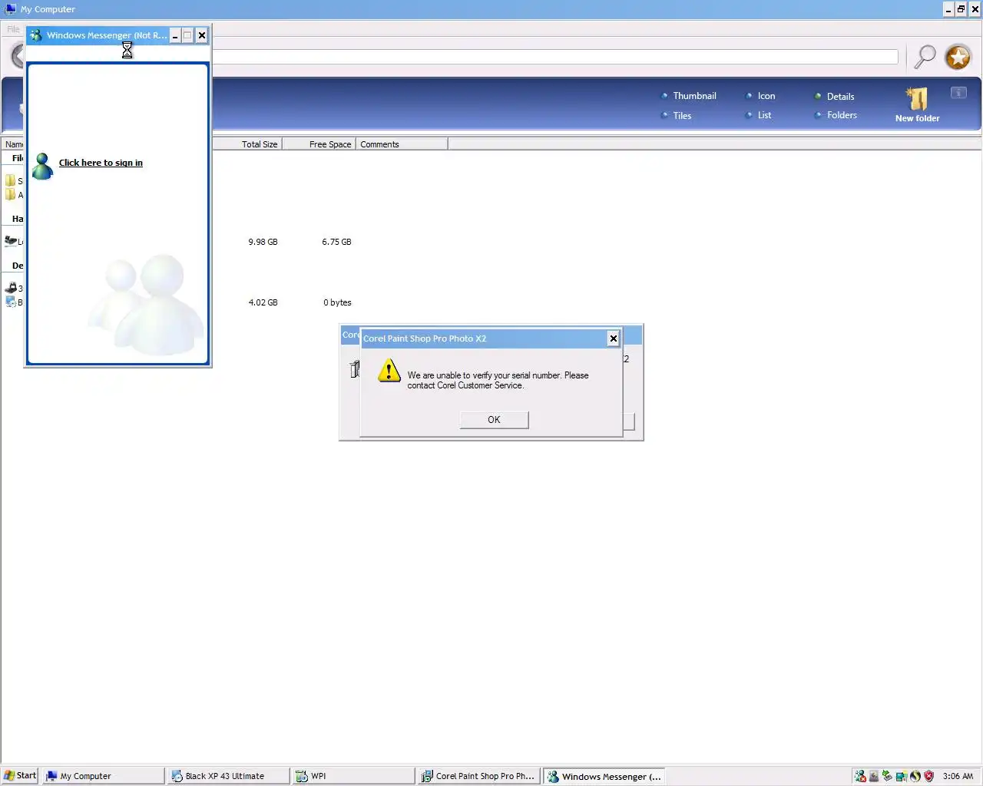Minimize the My Computer window
The height and width of the screenshot is (786, 983).
[x=948, y=9]
